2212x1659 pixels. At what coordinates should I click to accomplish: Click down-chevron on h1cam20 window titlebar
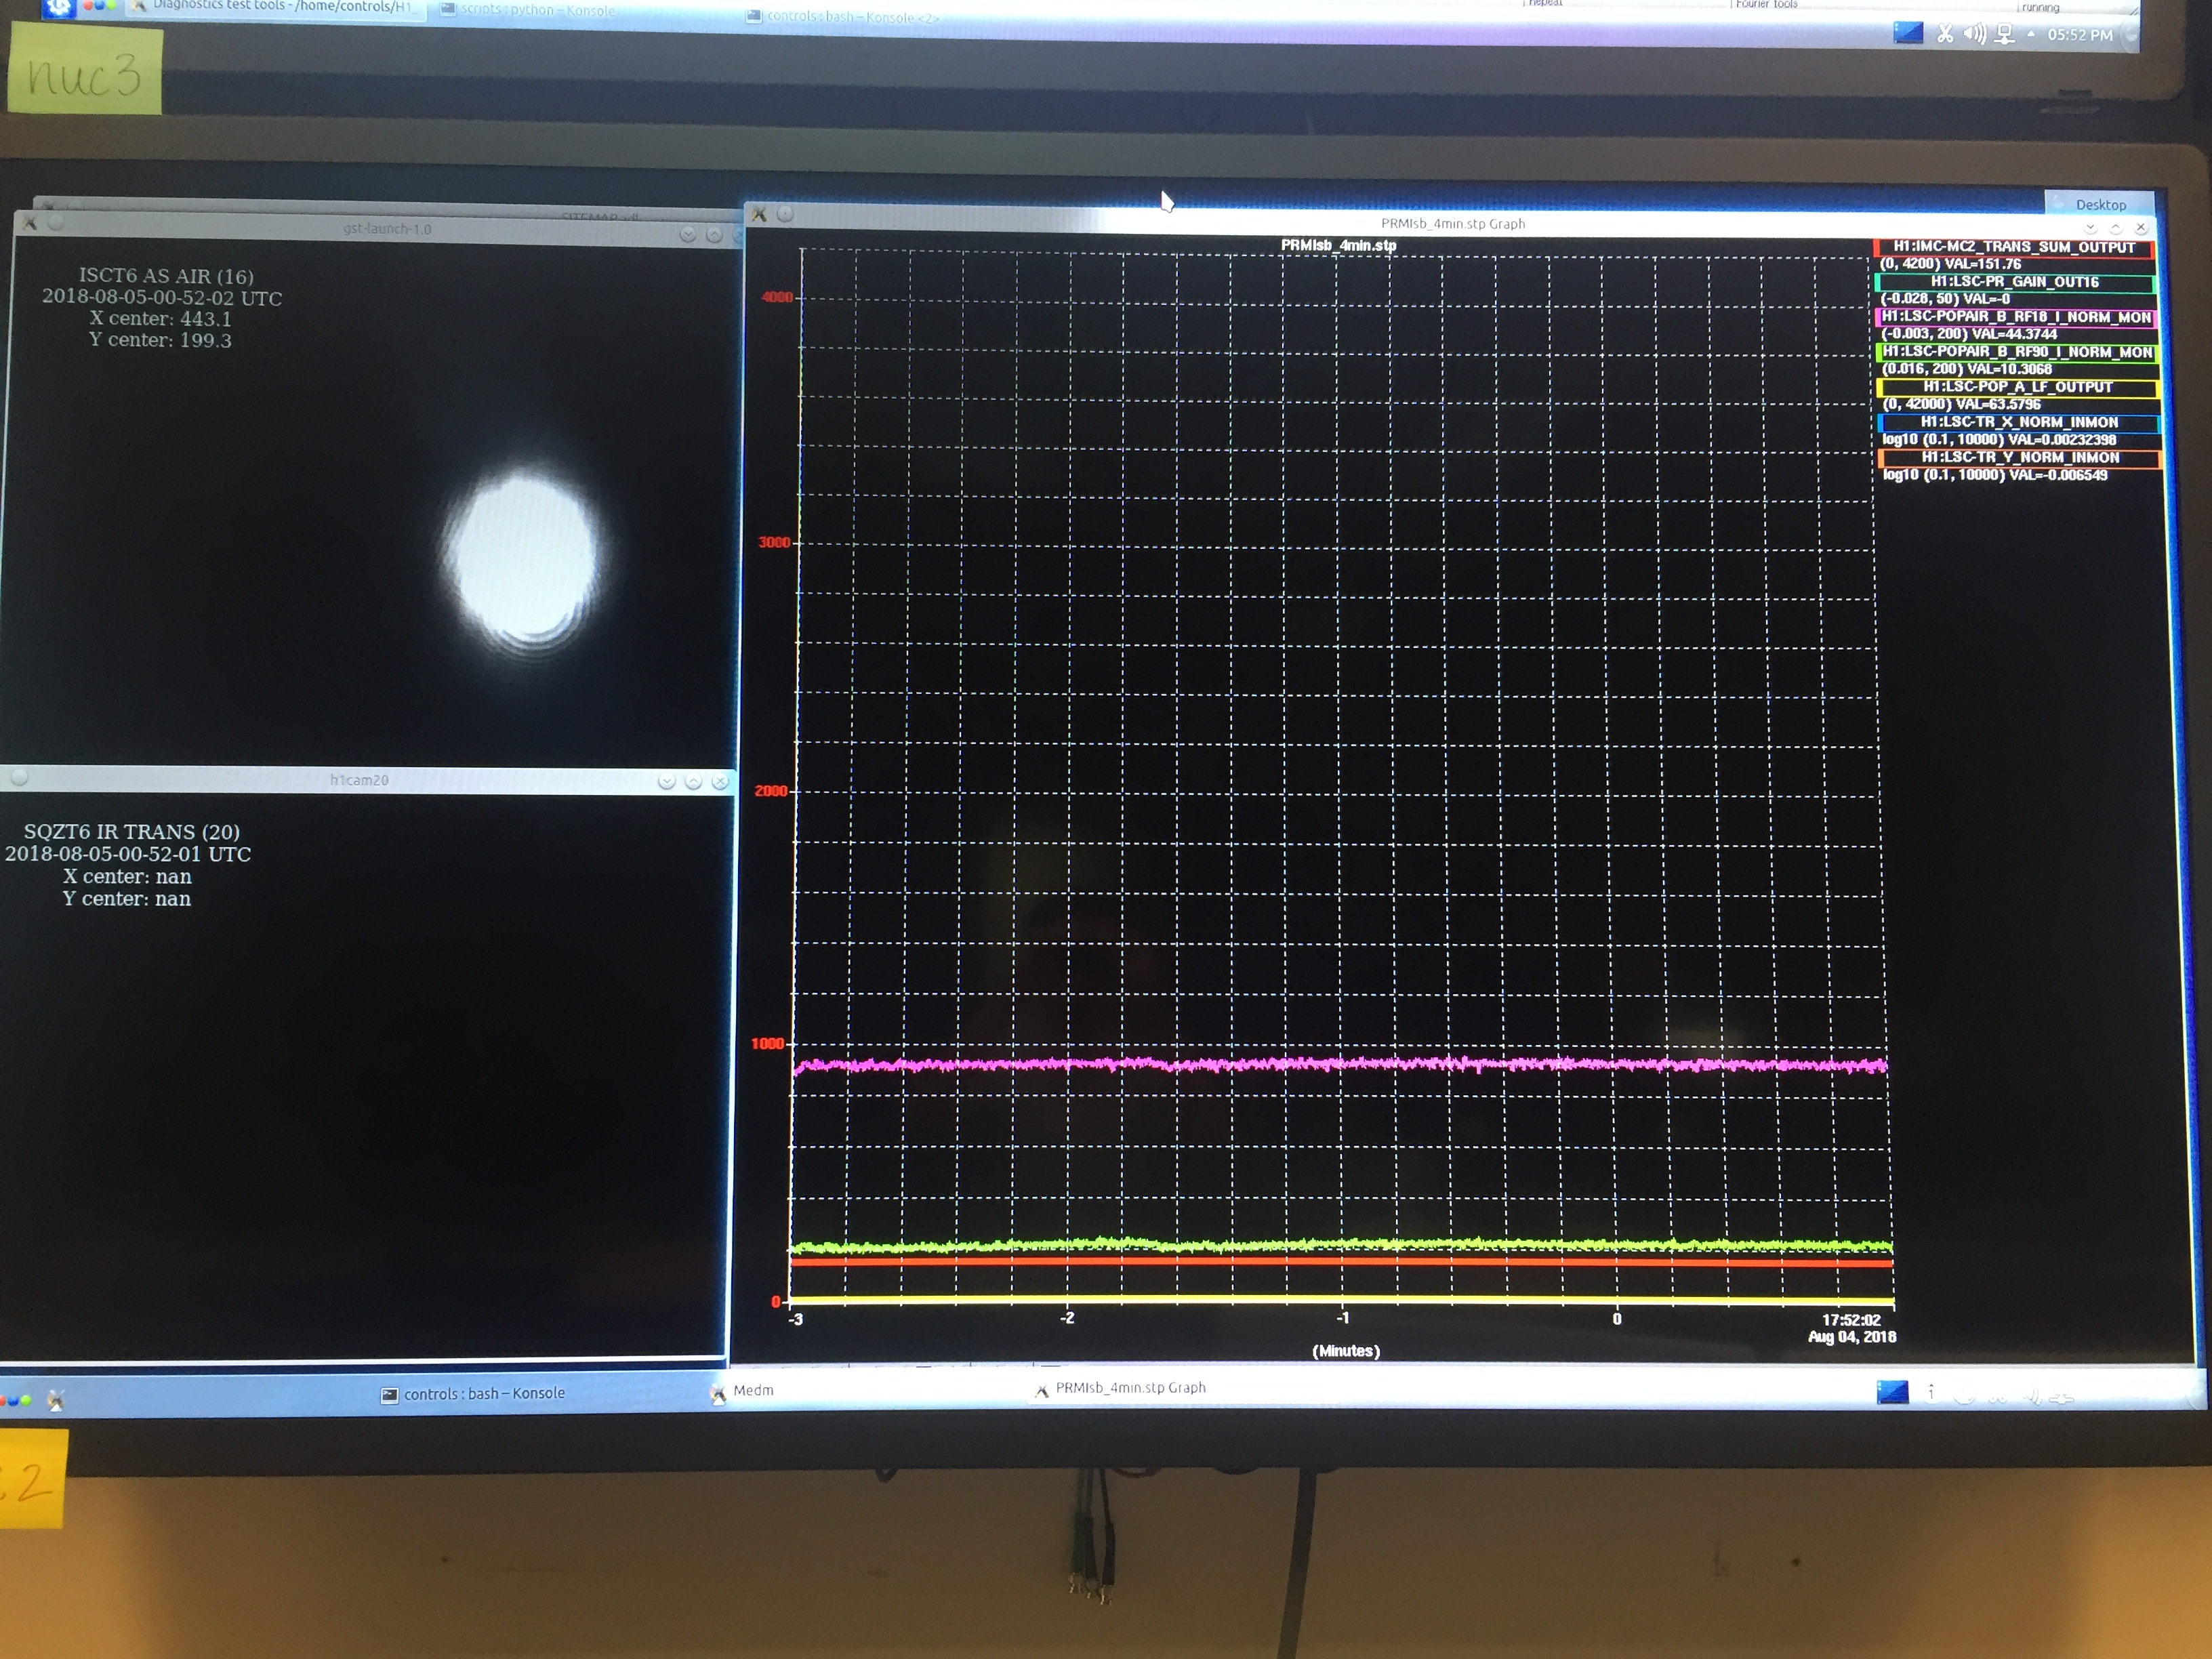(667, 782)
